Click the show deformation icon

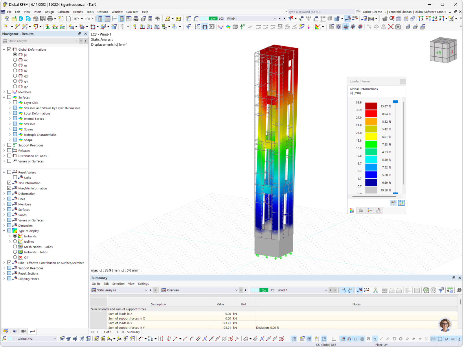[x=205, y=27]
